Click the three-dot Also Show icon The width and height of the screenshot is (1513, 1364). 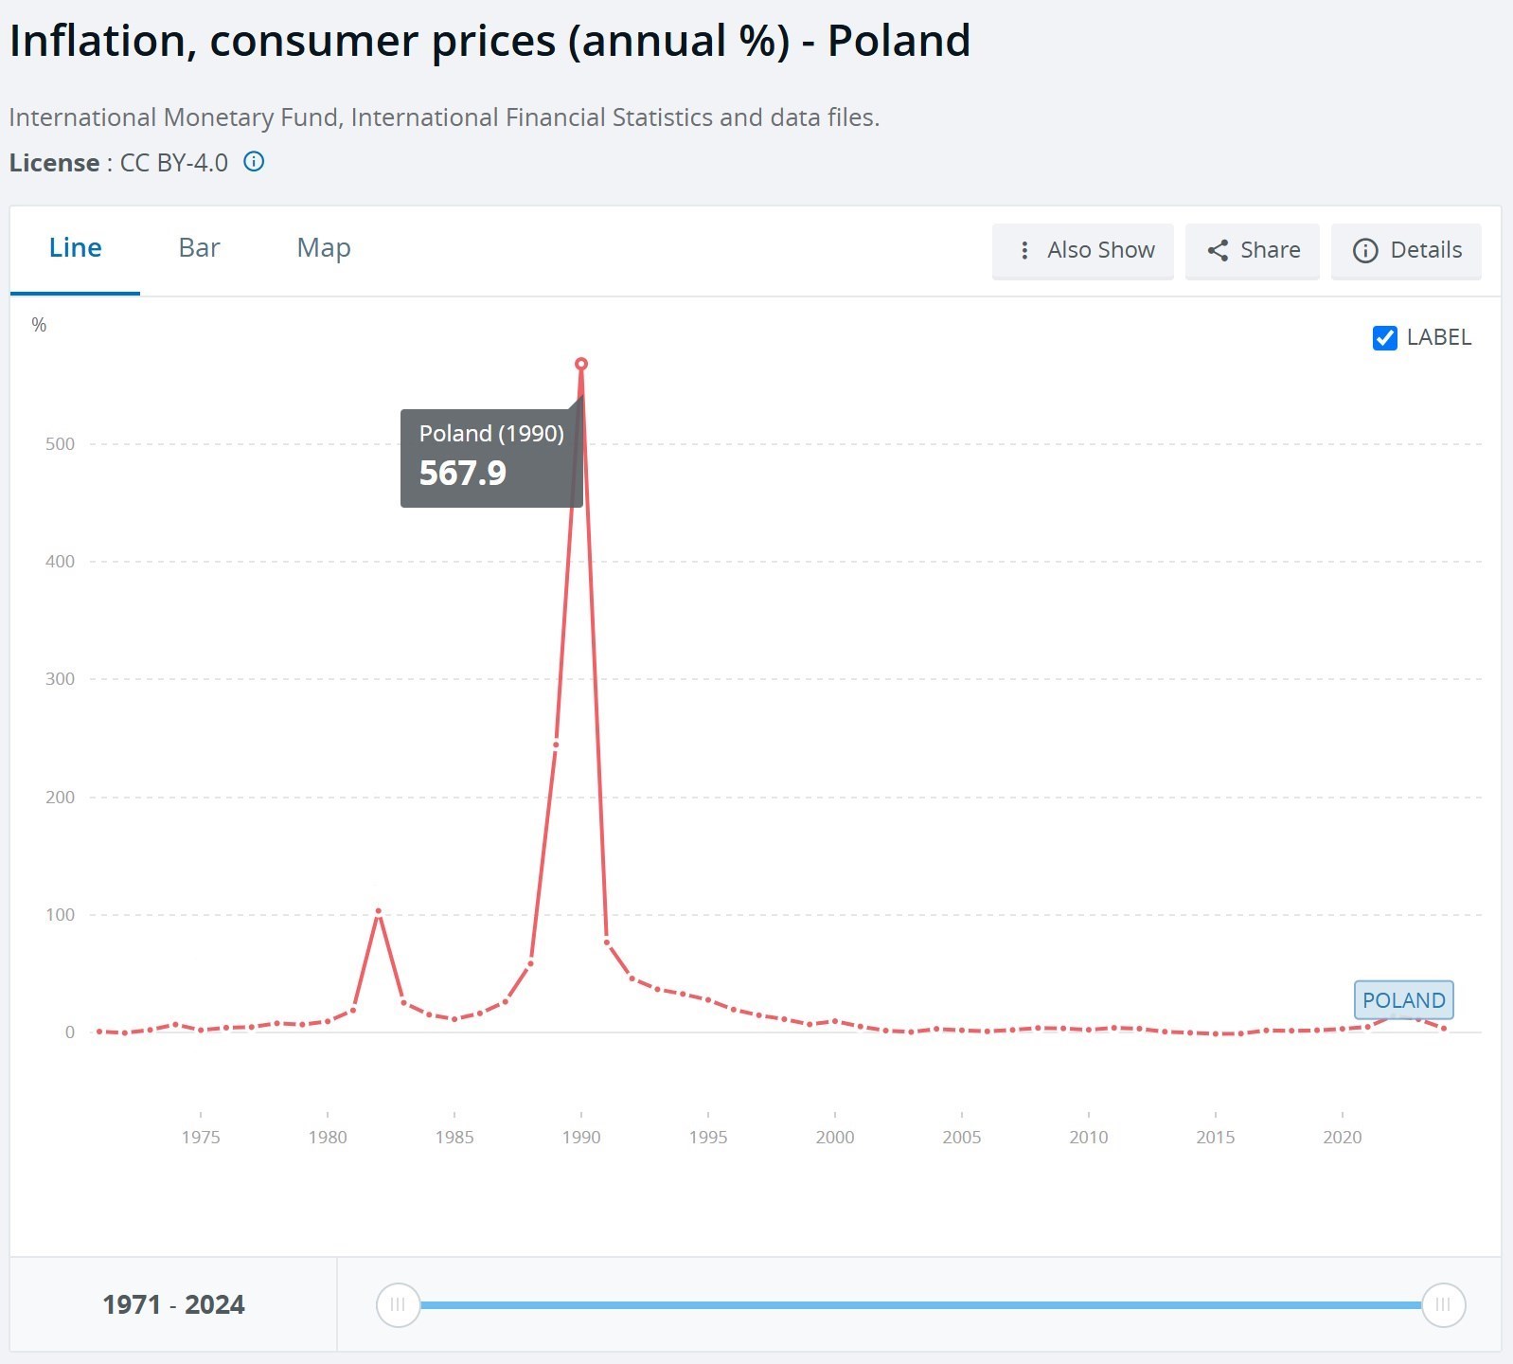tap(1024, 250)
